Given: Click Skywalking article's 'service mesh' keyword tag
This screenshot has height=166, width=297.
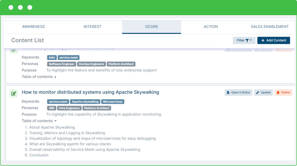Looking at the screenshot, I should tap(58, 102).
